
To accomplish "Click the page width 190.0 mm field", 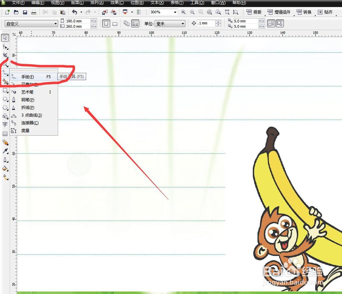I will pyautogui.click(x=77, y=21).
